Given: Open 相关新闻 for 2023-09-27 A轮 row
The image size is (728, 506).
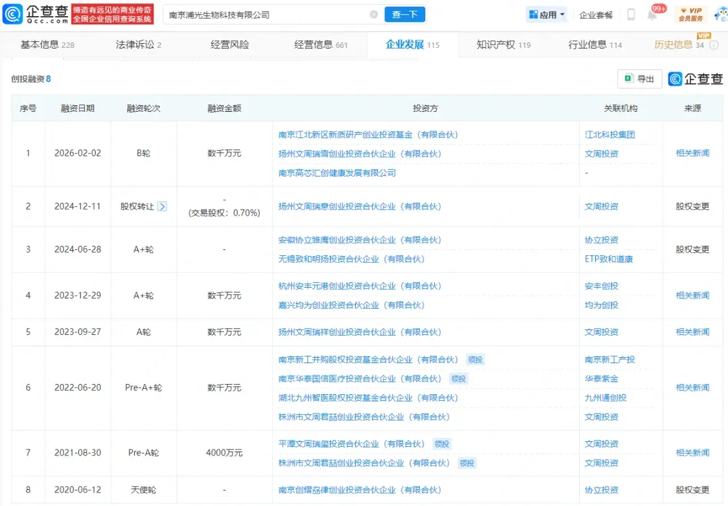Looking at the screenshot, I should click(692, 332).
